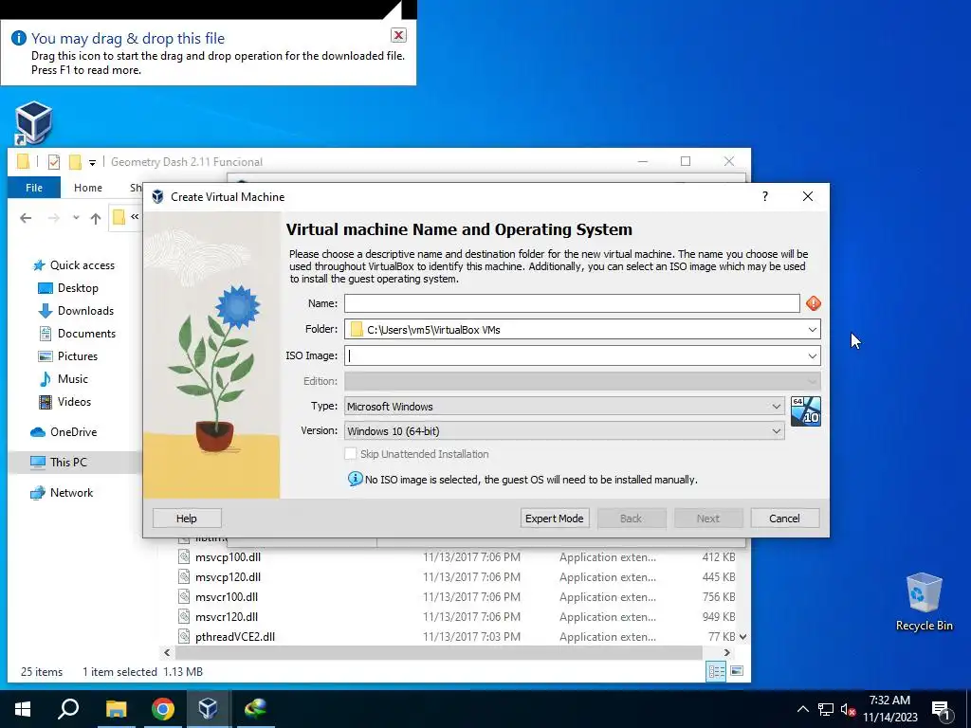This screenshot has width=971, height=728.
Task: Click Explorer scroll right arrow
Action: point(727,652)
